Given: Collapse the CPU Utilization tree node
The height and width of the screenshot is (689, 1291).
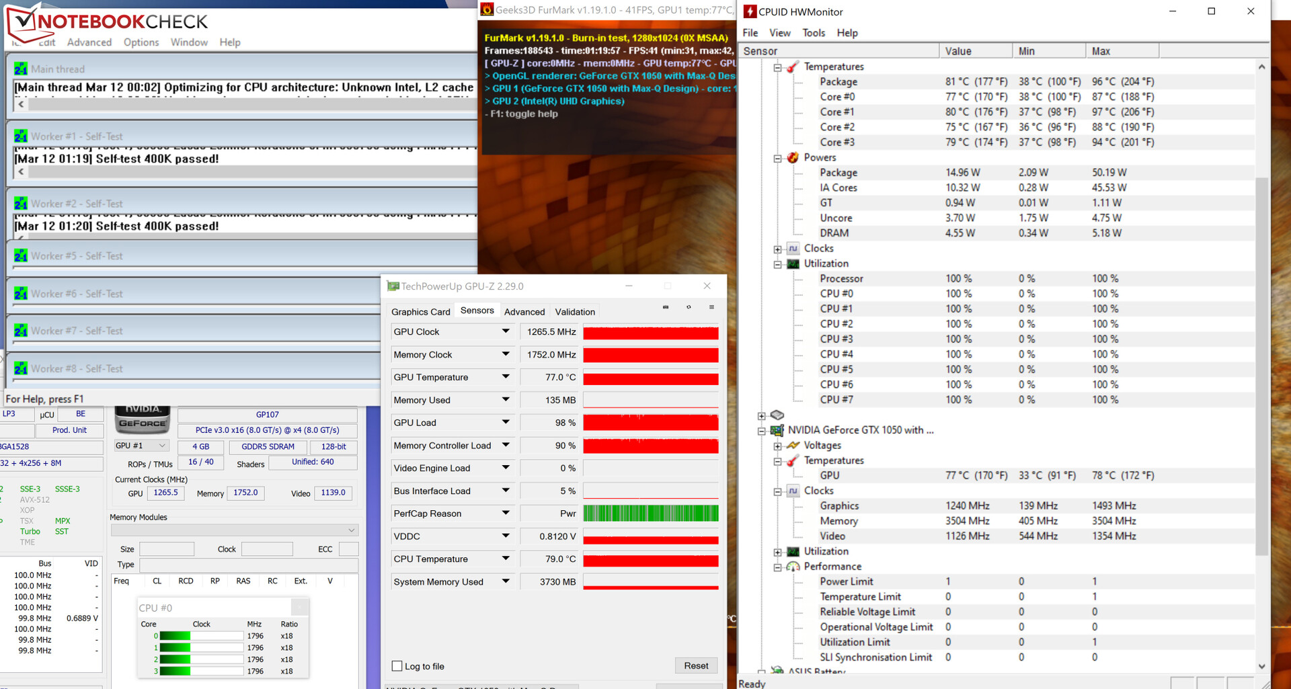Looking at the screenshot, I should (777, 264).
